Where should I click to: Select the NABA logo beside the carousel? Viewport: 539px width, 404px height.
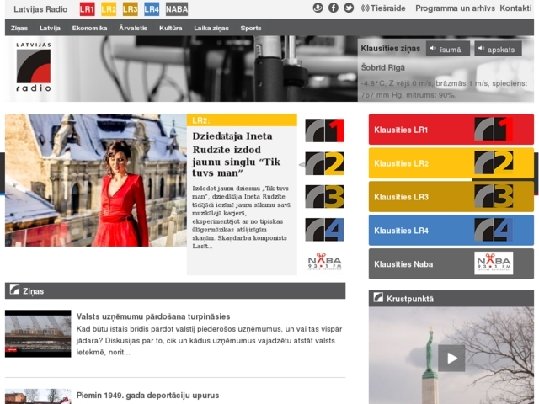(x=324, y=262)
